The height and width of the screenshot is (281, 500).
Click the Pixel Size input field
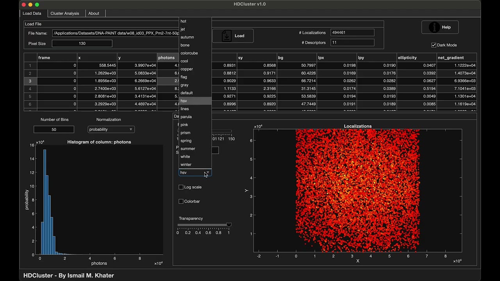(x=82, y=43)
